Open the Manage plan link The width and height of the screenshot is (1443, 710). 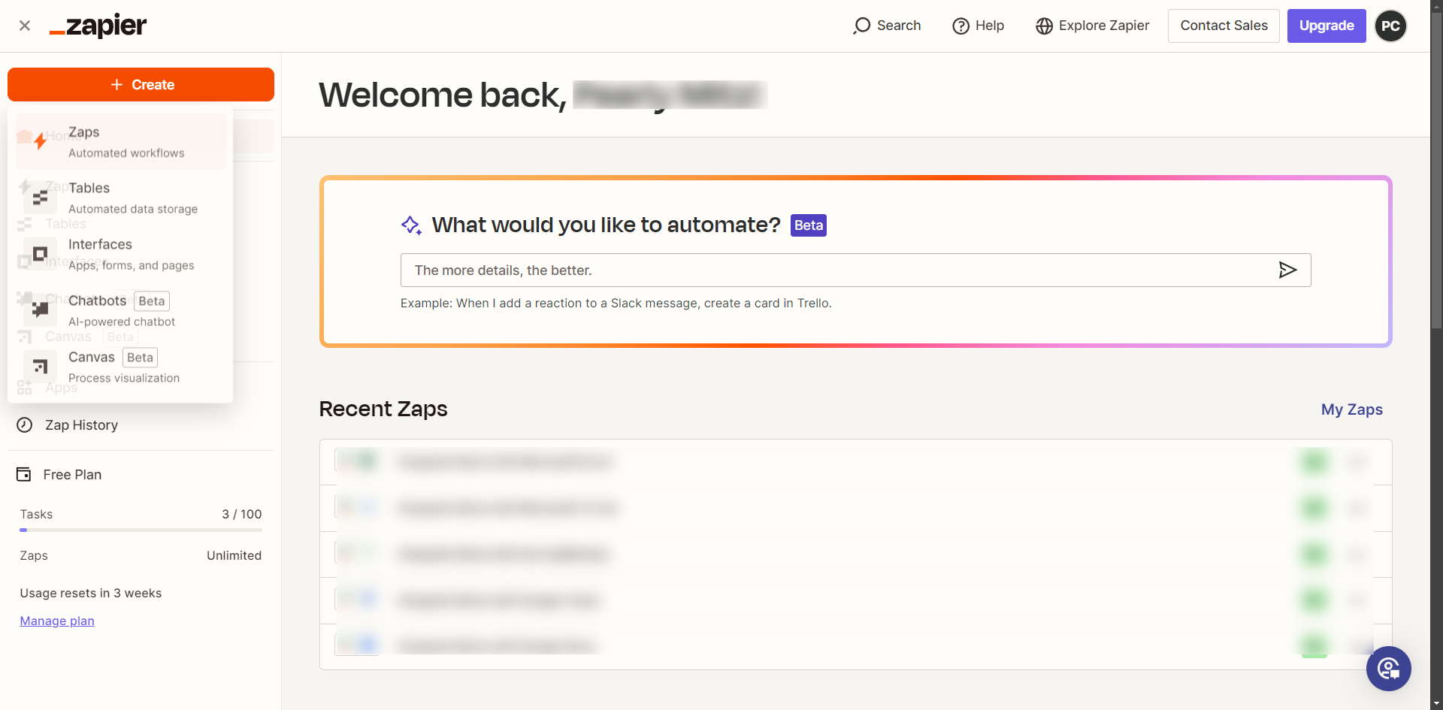[x=57, y=621]
